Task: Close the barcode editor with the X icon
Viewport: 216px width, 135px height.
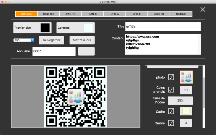Action: [x=203, y=9]
